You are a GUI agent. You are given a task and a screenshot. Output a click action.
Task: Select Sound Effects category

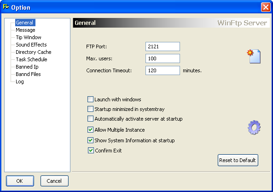coord(31,45)
